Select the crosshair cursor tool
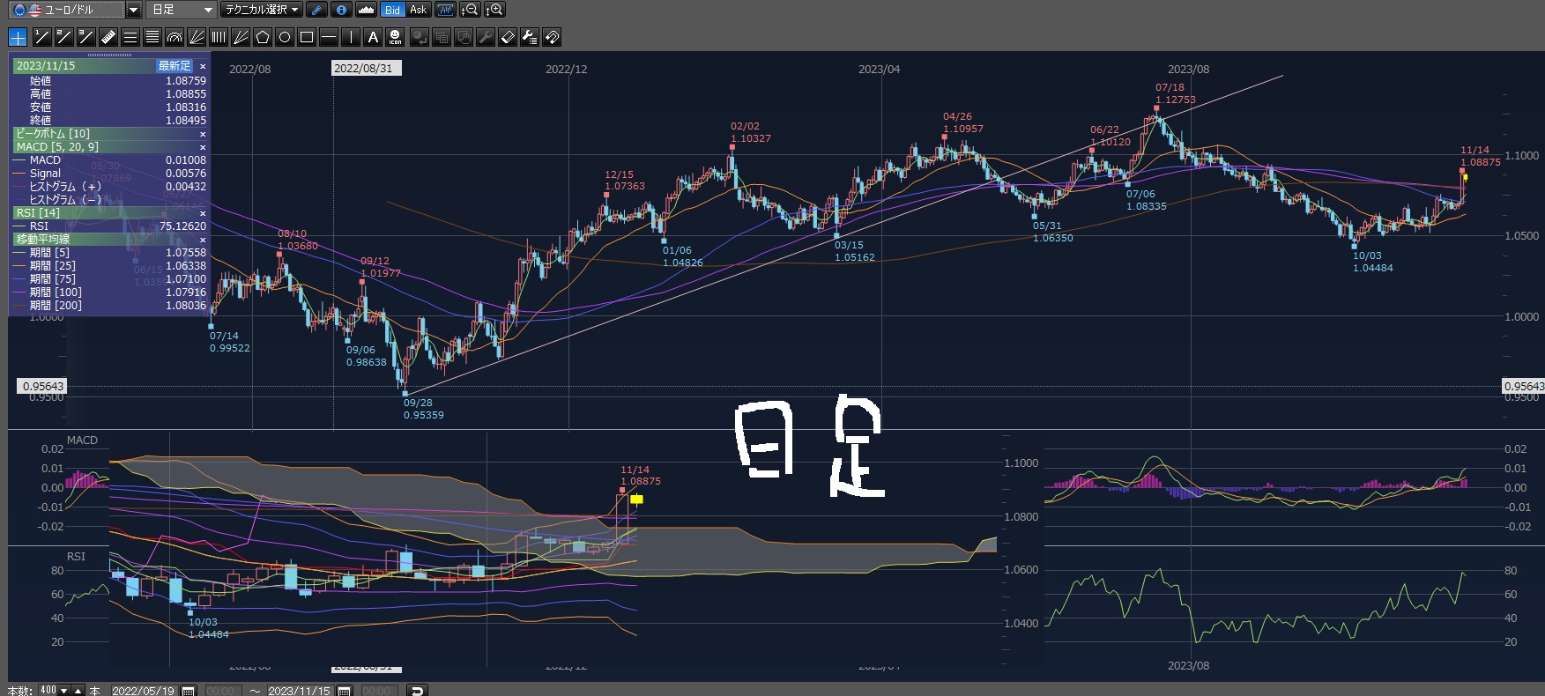The height and width of the screenshot is (696, 1545). [x=18, y=37]
